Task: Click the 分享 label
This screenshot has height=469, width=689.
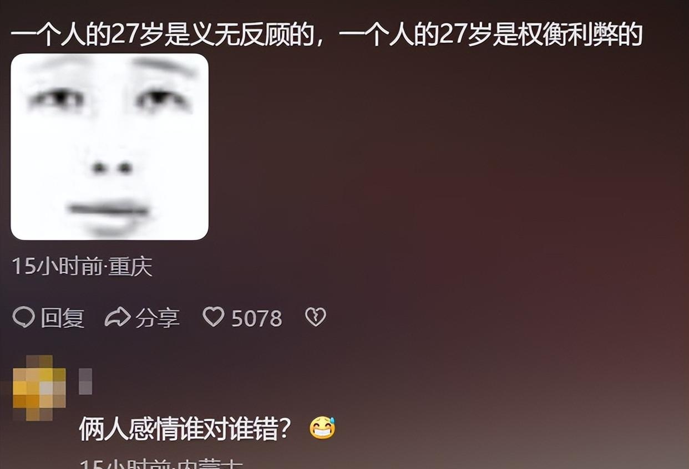Action: click(x=158, y=318)
